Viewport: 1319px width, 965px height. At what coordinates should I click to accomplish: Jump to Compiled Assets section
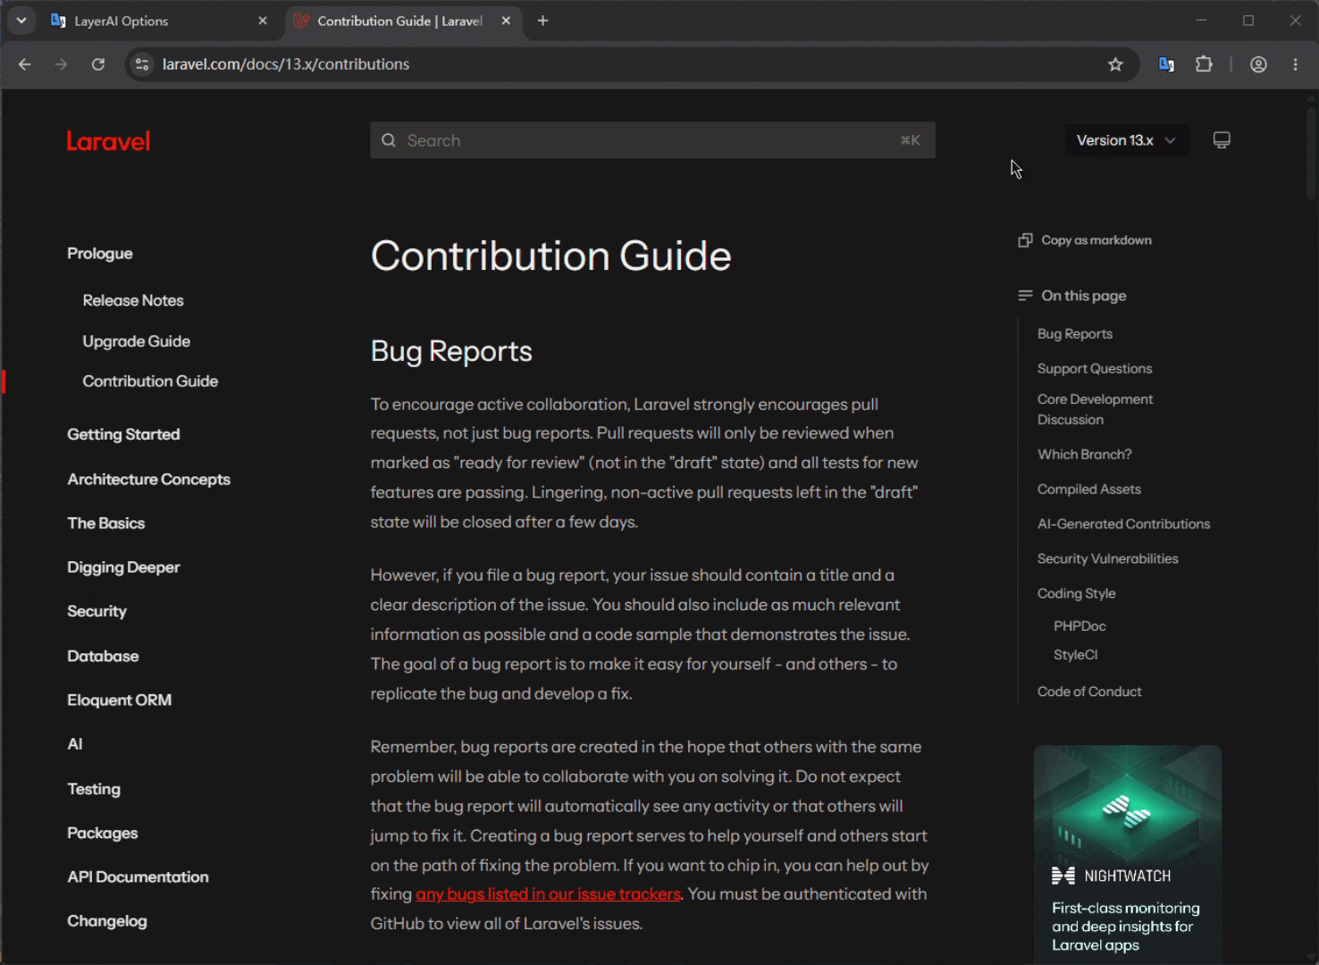(x=1088, y=490)
